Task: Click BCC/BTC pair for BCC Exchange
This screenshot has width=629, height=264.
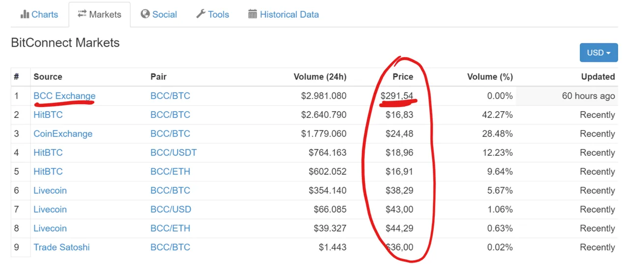Action: (170, 96)
